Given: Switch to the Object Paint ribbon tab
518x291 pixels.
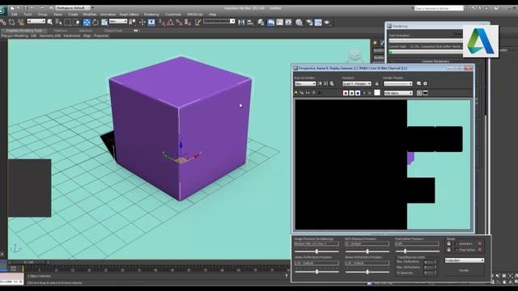Looking at the screenshot, I should click(x=113, y=31).
